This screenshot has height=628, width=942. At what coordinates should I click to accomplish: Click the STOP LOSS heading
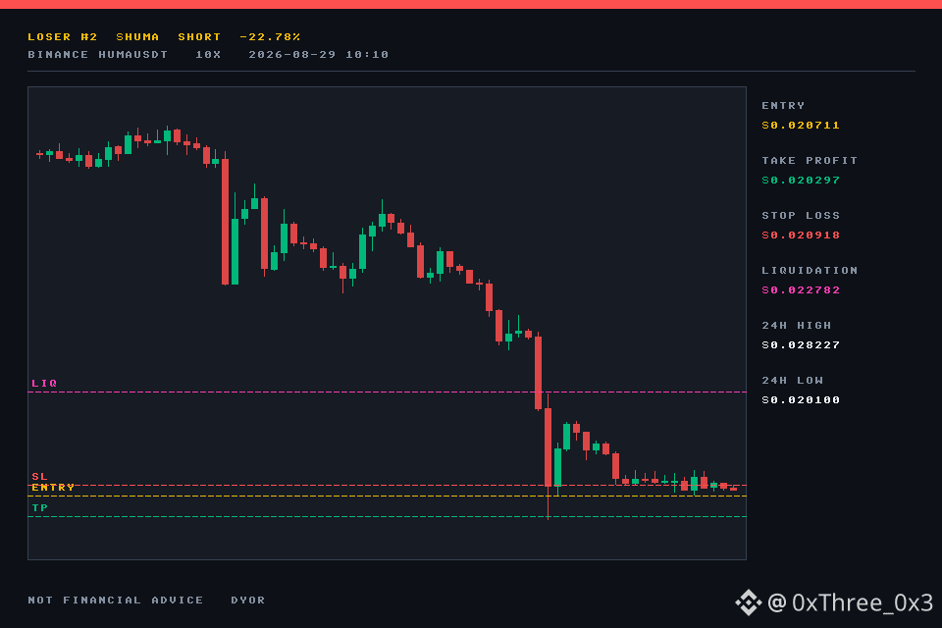[x=801, y=216]
